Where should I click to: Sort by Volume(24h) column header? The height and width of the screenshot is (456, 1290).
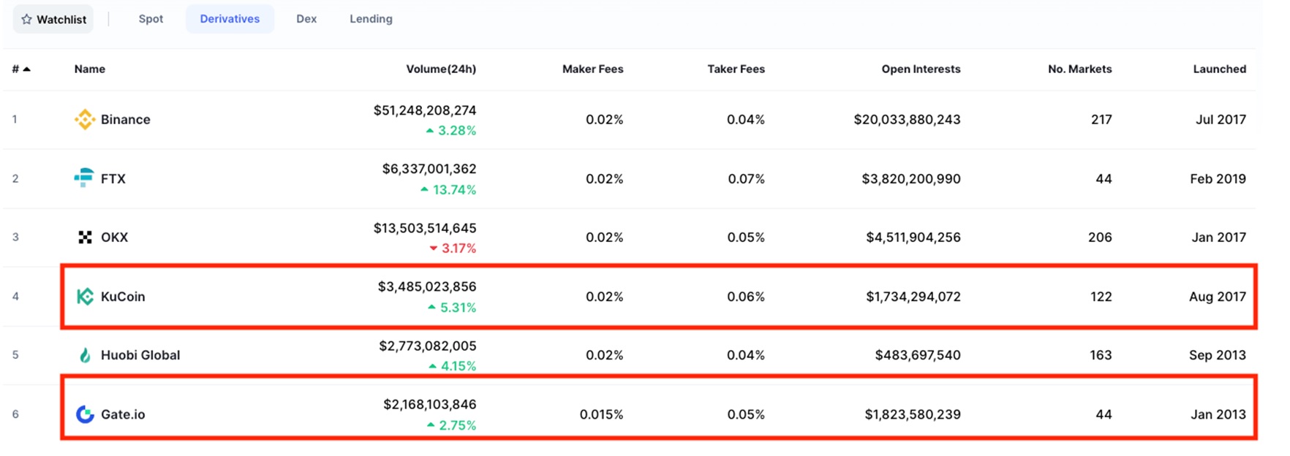441,69
